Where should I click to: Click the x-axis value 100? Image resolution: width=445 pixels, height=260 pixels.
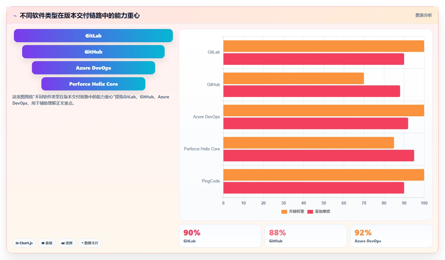424,203
